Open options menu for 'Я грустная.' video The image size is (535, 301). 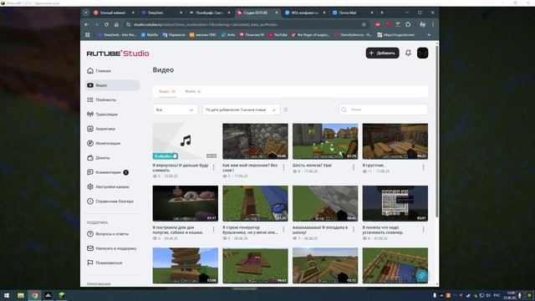(424, 167)
